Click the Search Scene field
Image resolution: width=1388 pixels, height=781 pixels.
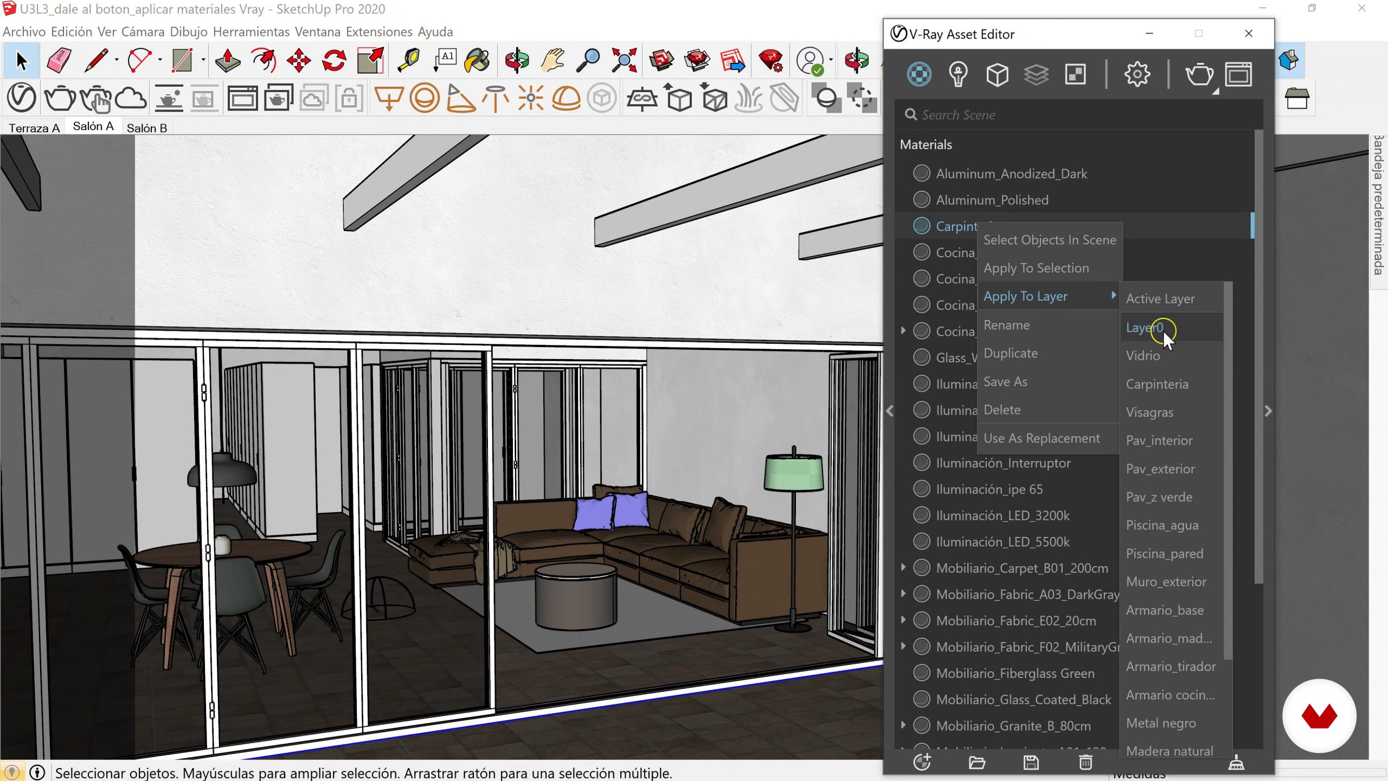pos(1079,115)
